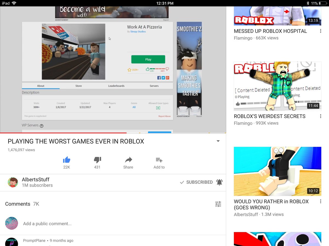
Task: Open AlbertsStuff channel avatar
Action: [x=13, y=182]
